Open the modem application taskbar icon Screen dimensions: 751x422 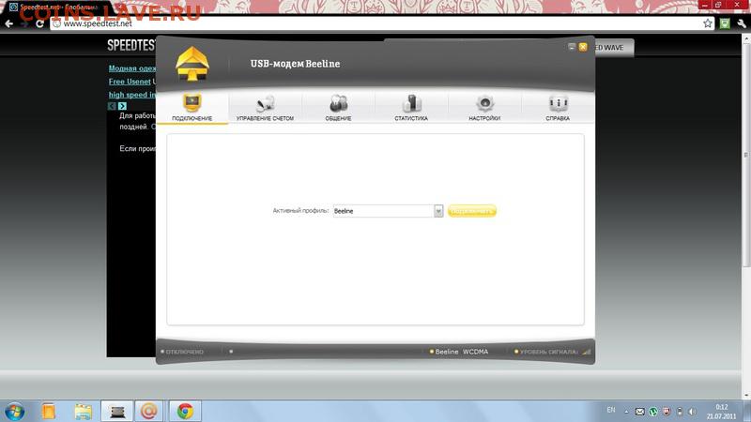click(117, 412)
